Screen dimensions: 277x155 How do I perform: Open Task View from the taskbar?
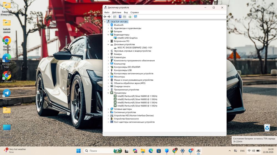(127, 151)
